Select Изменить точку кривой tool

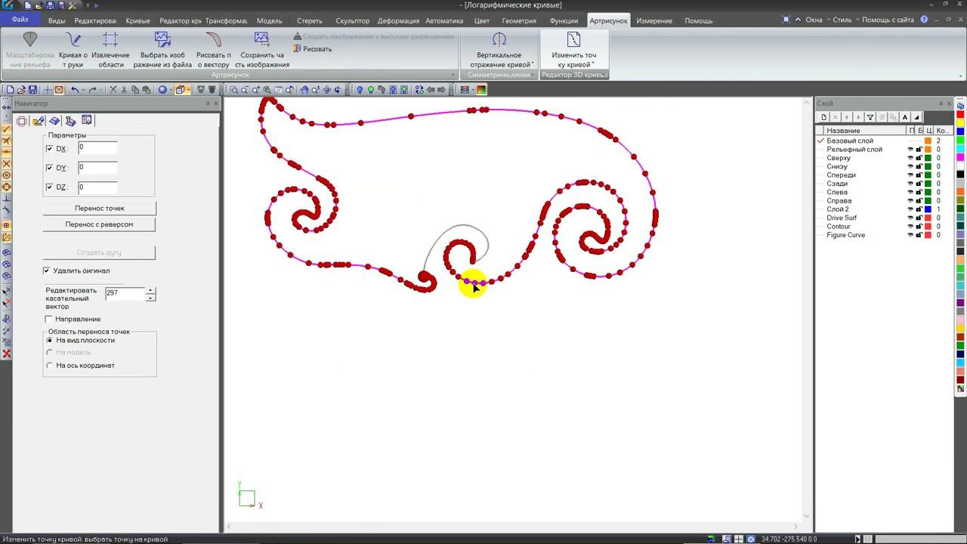(x=573, y=50)
